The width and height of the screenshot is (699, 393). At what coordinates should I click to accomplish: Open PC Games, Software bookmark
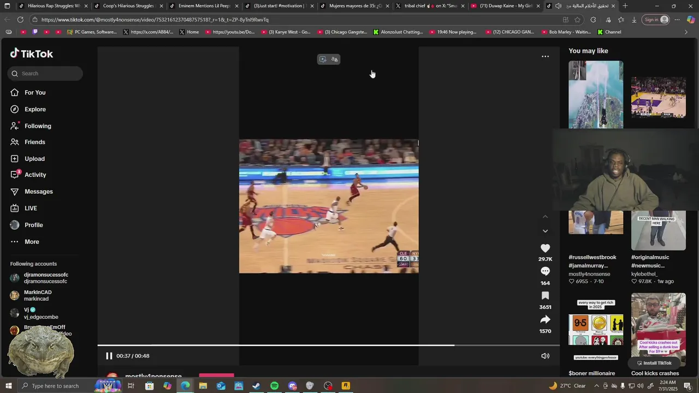click(x=91, y=32)
